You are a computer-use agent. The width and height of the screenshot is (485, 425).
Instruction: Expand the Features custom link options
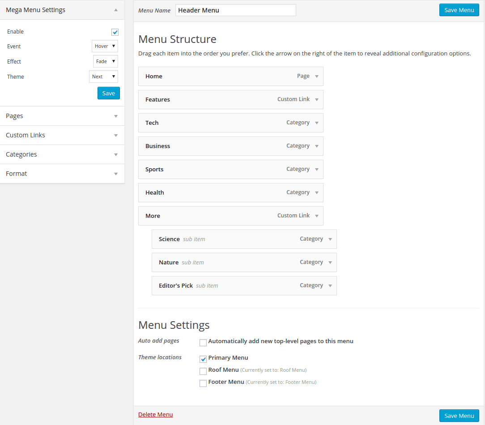(317, 99)
